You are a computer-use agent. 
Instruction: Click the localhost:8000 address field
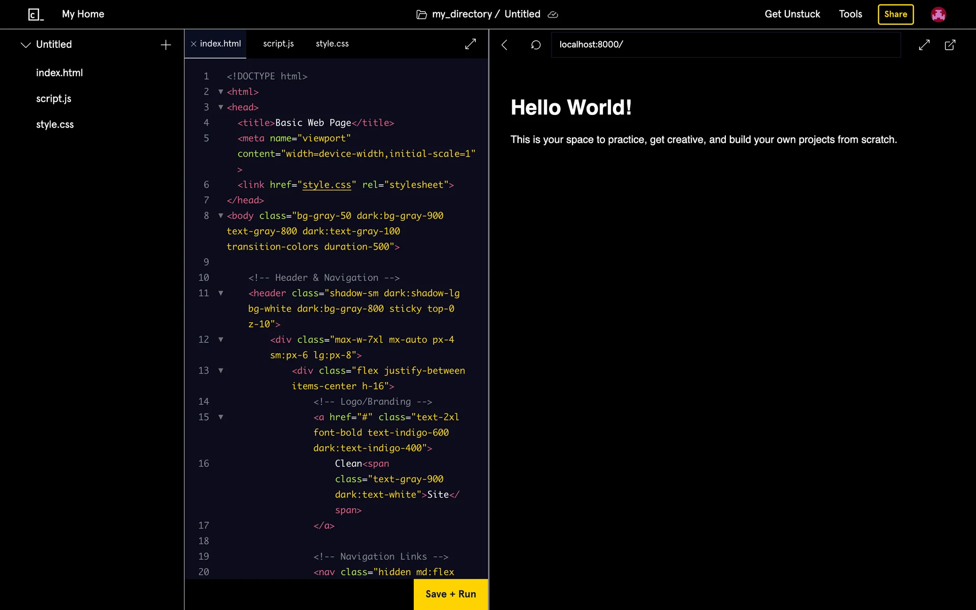coord(725,45)
